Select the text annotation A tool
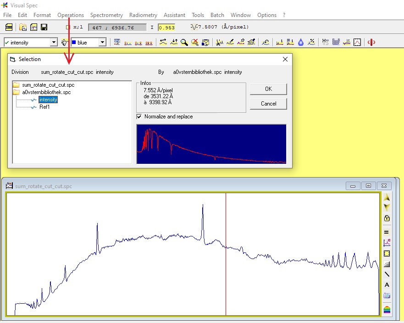 [387, 285]
